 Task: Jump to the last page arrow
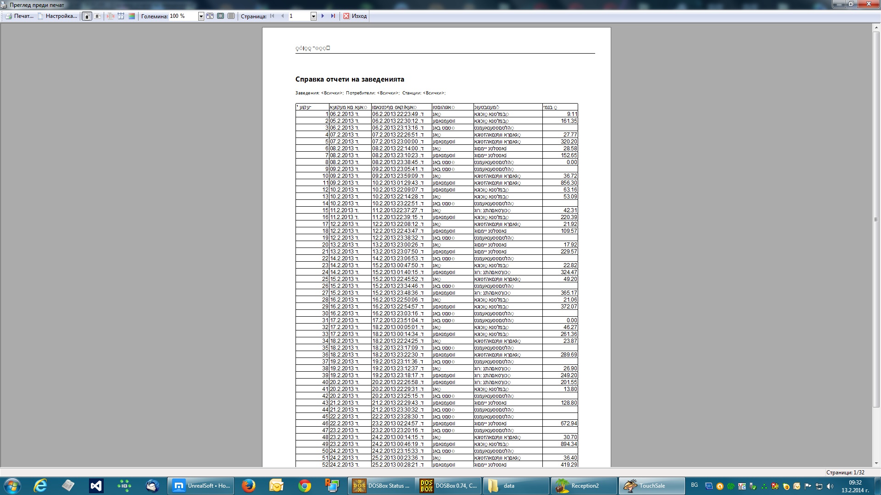point(333,16)
